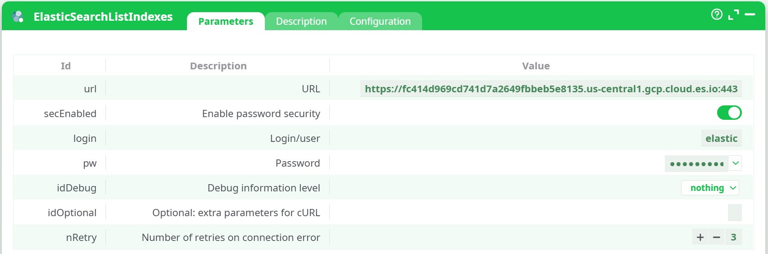Click the retry count value 3
This screenshot has height=254, width=768.
tap(733, 237)
